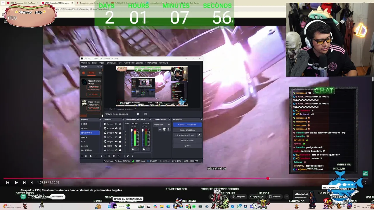
Task: Open Mic/Aux channel options menu
Action: 137,149
